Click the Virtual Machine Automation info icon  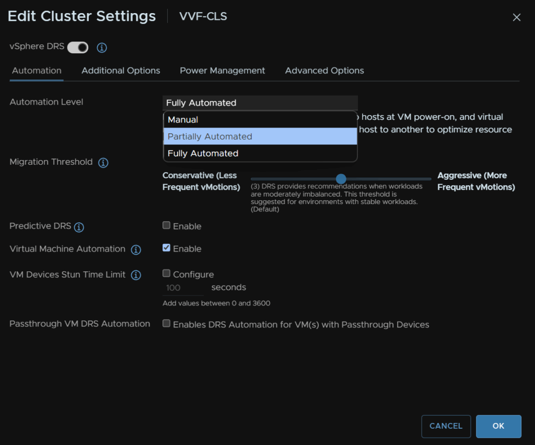coord(136,249)
